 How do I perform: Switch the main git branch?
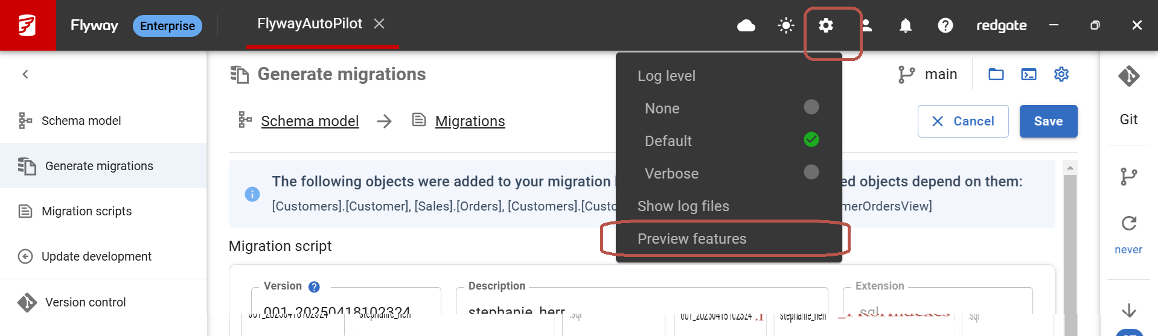click(928, 74)
